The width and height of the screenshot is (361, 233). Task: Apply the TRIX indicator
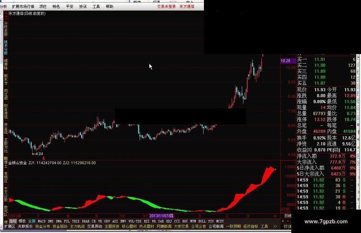[x=76, y=221]
